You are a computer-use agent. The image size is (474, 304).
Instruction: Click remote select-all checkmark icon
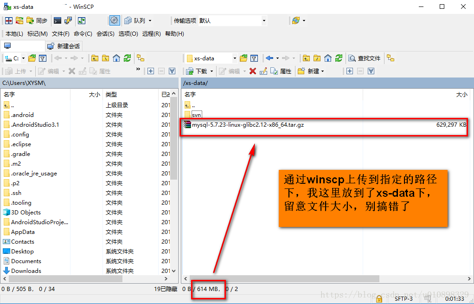click(372, 71)
